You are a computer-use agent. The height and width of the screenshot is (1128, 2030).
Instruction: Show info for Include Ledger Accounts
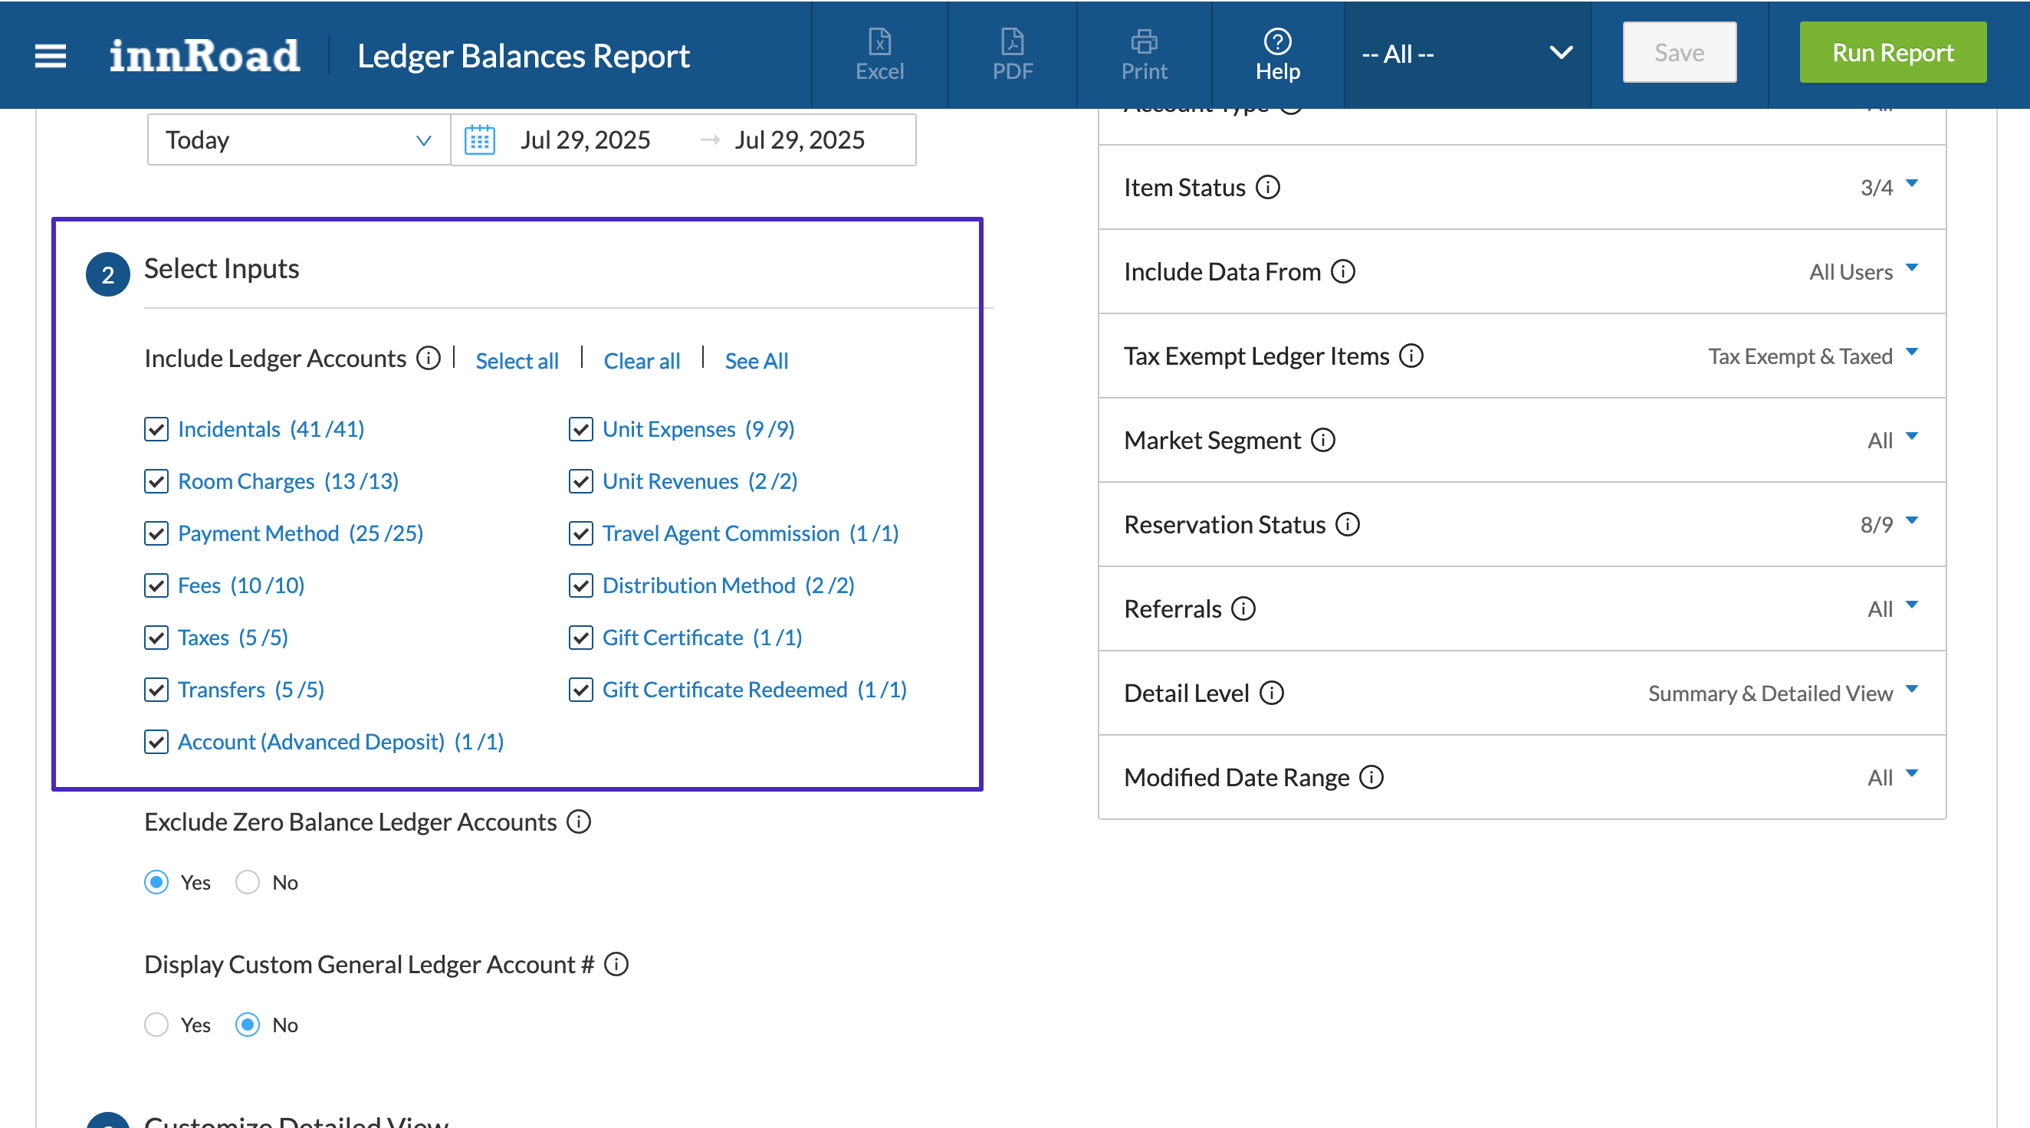coord(429,359)
